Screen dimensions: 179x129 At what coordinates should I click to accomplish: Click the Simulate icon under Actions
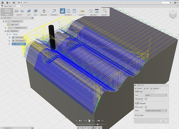[63, 11]
